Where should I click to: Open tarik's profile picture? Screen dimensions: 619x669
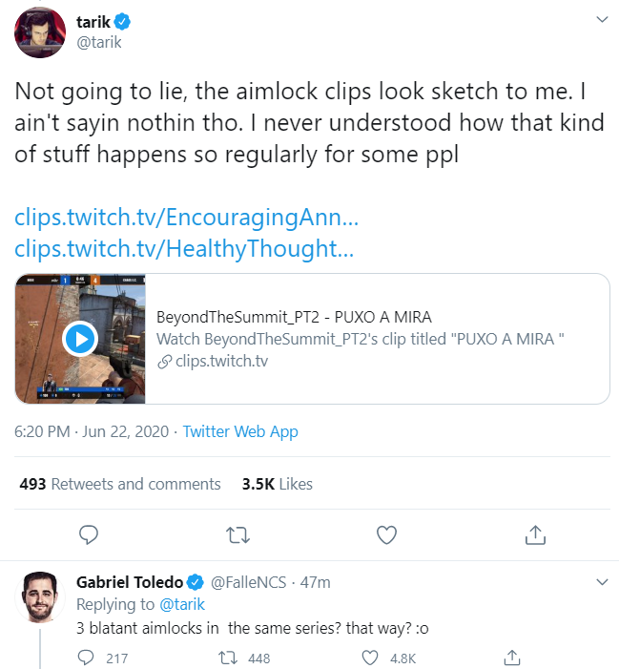click(x=39, y=32)
